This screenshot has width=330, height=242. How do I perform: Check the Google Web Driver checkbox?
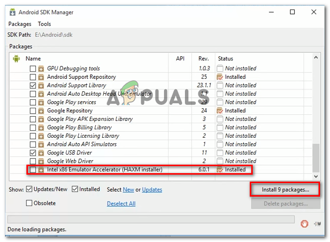[33, 161]
